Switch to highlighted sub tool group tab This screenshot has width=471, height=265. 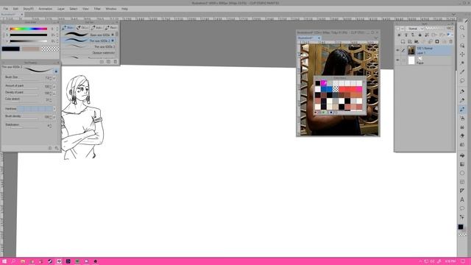[68, 28]
